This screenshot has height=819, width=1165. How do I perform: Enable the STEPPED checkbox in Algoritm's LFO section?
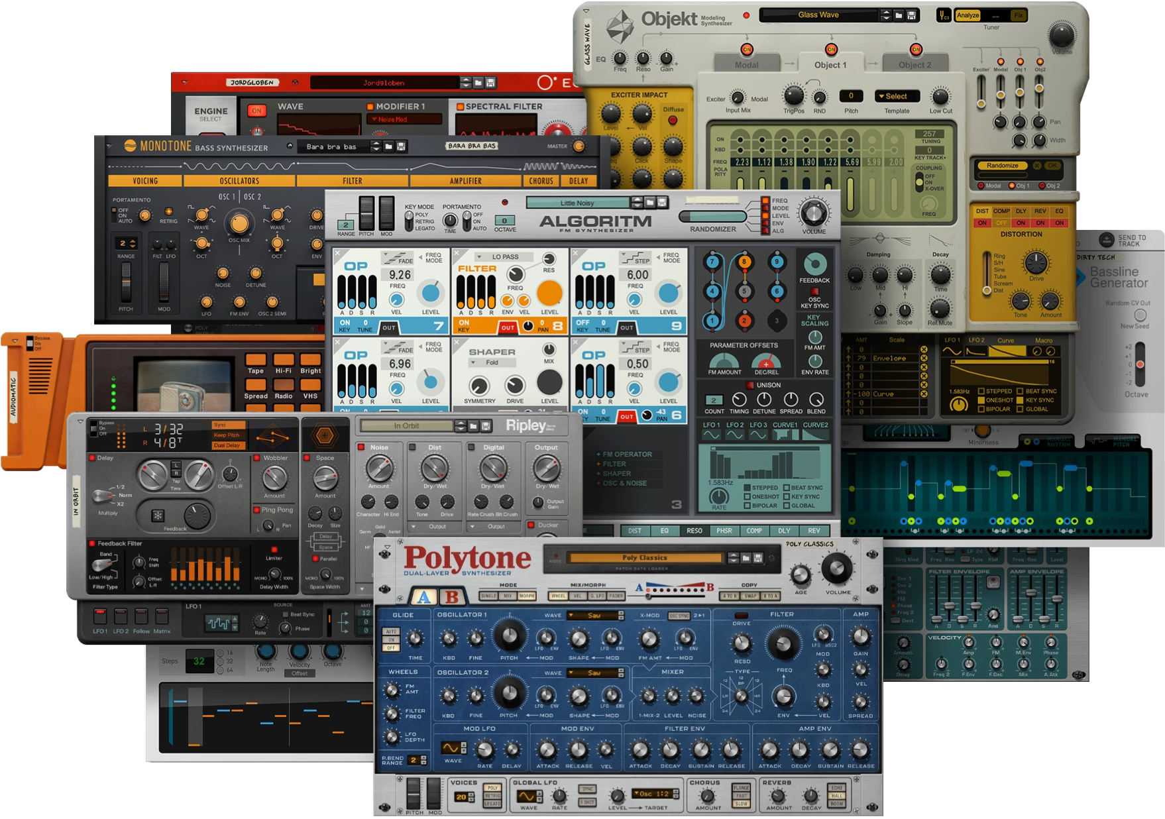747,488
